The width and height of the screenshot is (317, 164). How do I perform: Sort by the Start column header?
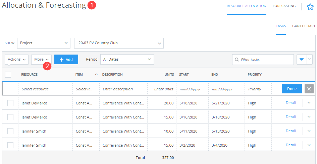click(x=184, y=75)
